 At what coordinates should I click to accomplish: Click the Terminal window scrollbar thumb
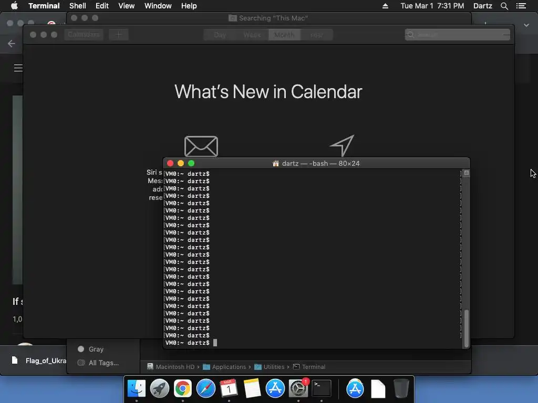[467, 328]
